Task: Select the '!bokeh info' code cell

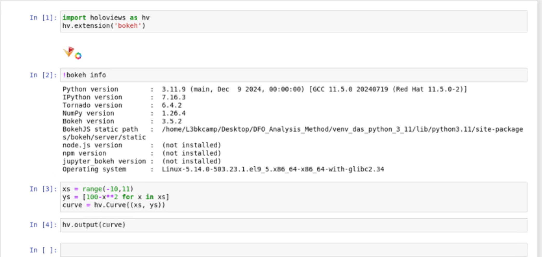Action: pyautogui.click(x=293, y=75)
